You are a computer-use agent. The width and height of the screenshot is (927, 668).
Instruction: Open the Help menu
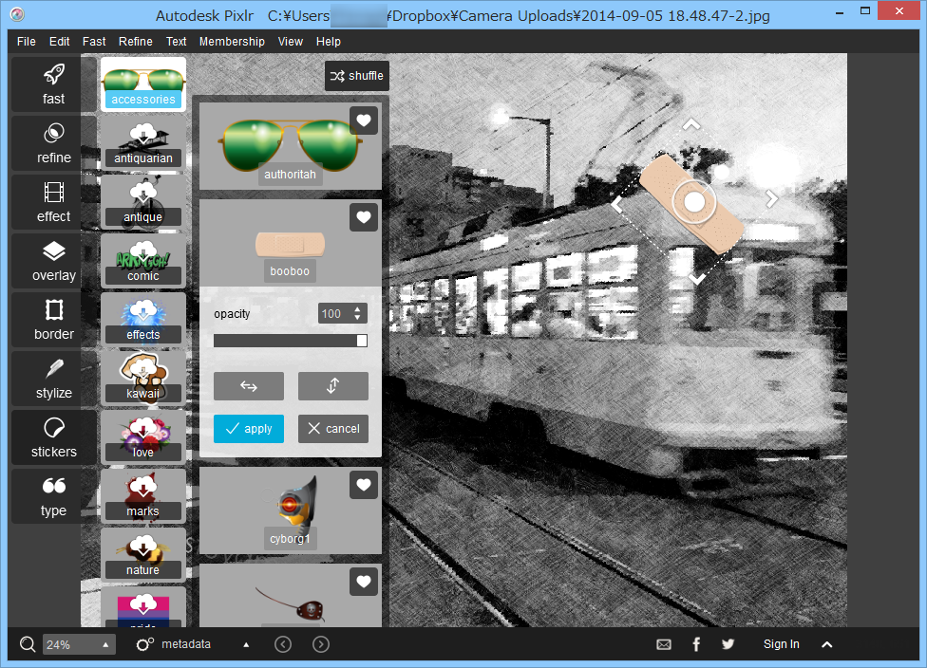point(328,42)
